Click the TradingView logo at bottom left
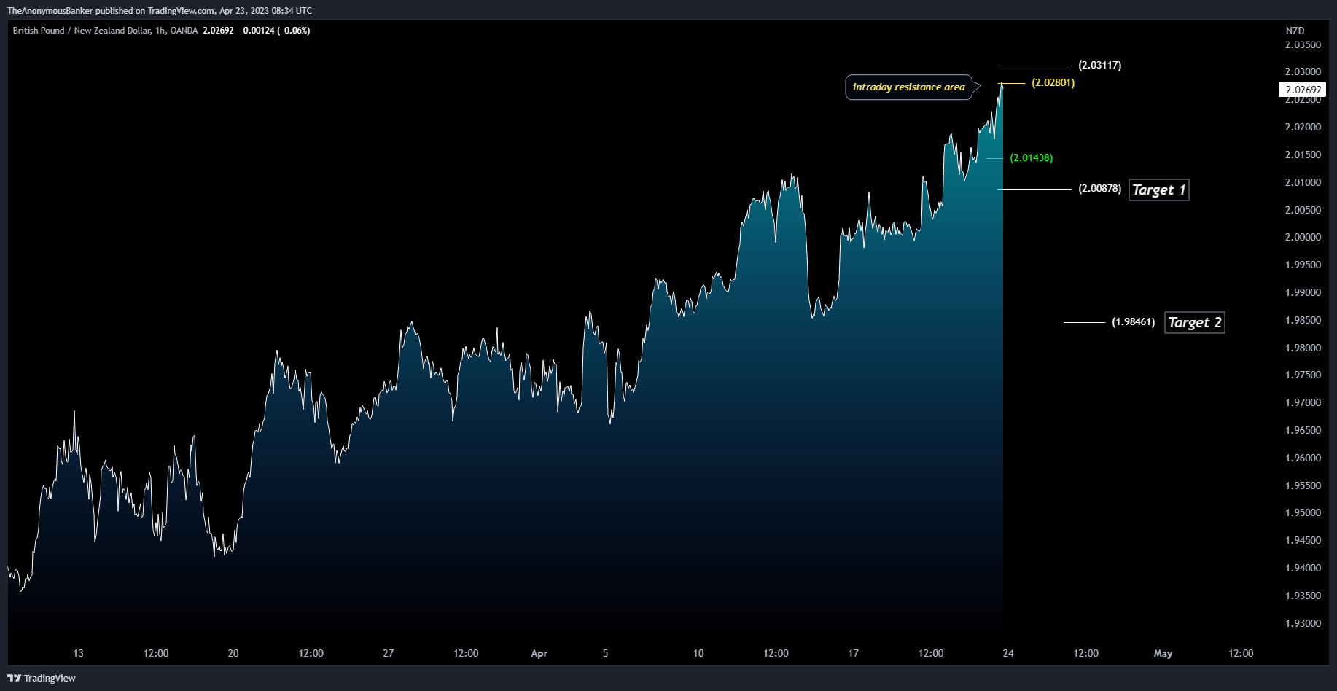Viewport: 1337px width, 691px height. 42,678
